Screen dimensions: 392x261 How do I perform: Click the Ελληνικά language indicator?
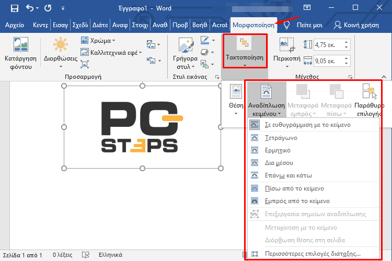pos(110,255)
